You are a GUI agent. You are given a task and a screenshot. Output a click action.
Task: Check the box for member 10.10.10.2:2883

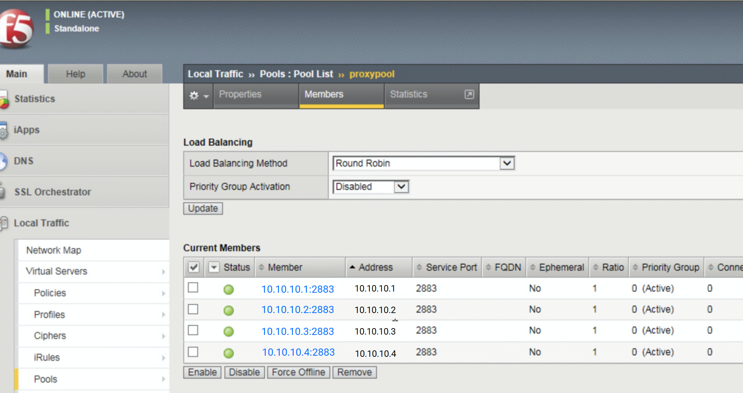(x=193, y=309)
